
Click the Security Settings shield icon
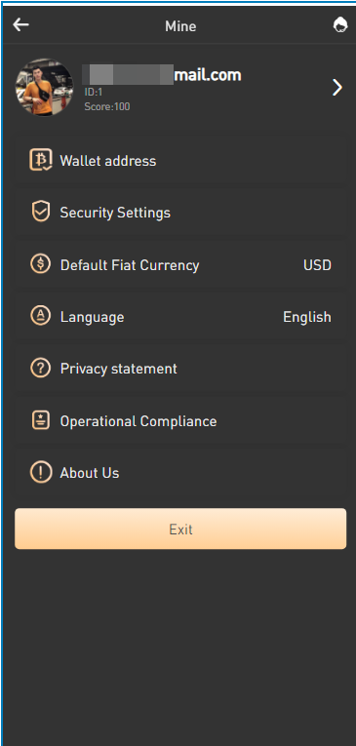(x=40, y=212)
